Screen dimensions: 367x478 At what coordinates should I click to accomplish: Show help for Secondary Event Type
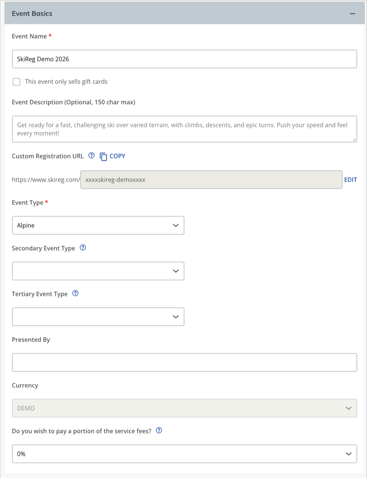[x=83, y=248]
